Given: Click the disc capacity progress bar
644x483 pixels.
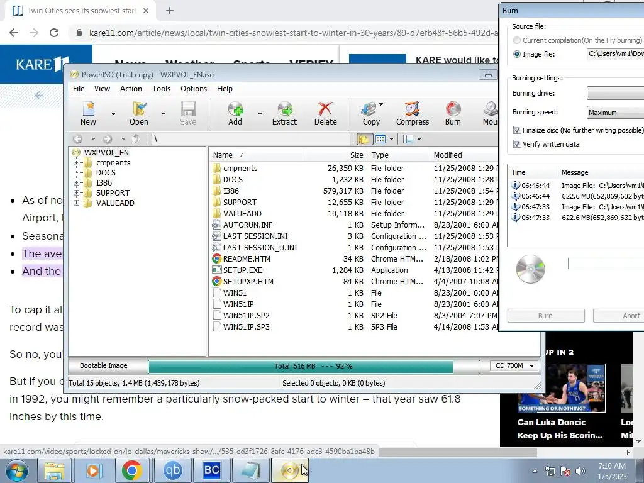Looking at the screenshot, I should [x=314, y=366].
